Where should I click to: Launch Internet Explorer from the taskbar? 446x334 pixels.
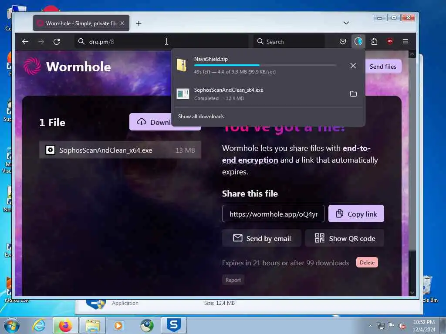pyautogui.click(x=39, y=325)
